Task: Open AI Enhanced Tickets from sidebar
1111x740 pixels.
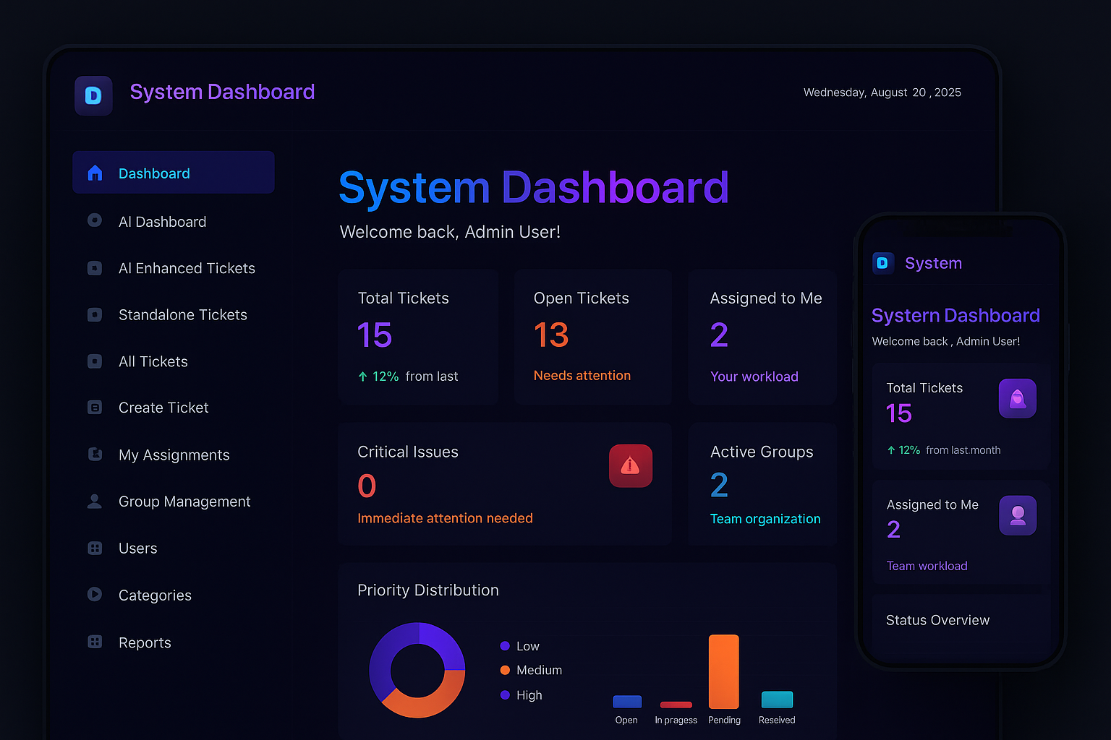Action: pos(187,268)
